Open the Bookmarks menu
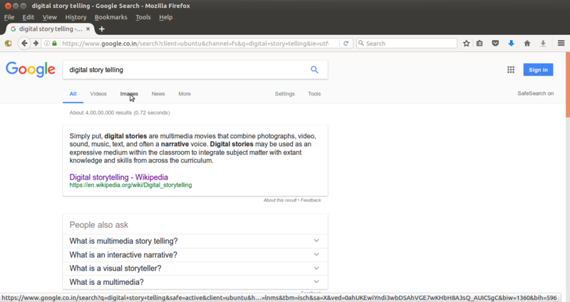Screen dimensions: 570x302 pos(111,17)
